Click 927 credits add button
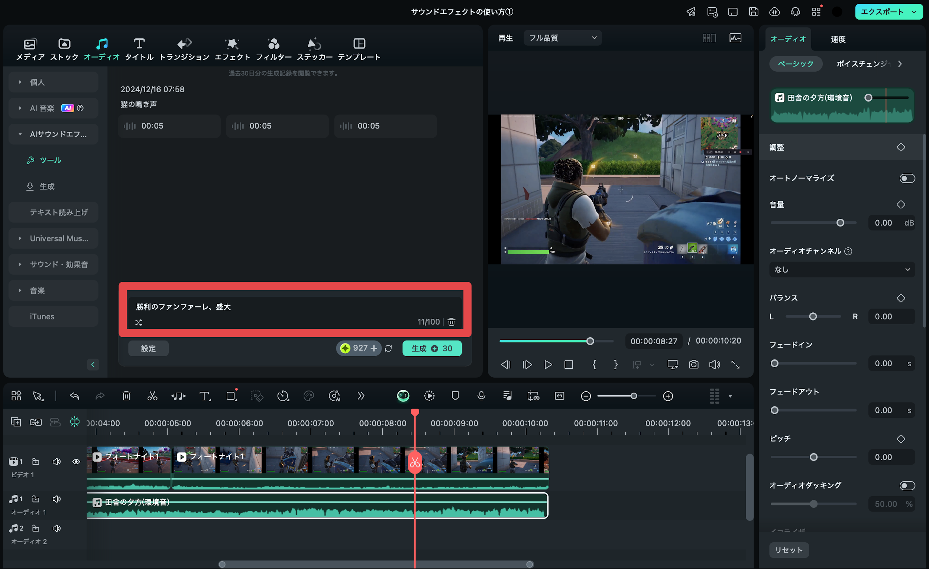The height and width of the screenshot is (569, 929). coord(374,348)
